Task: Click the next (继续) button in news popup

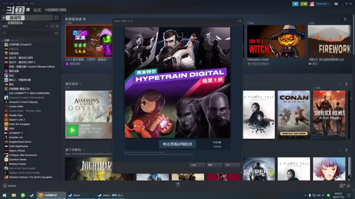Action: click(x=214, y=165)
